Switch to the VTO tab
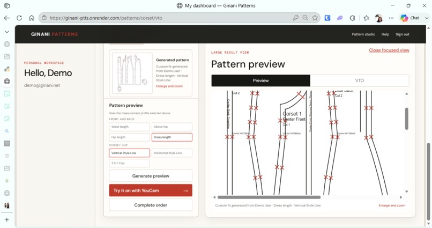The height and width of the screenshot is (228, 432). click(360, 80)
